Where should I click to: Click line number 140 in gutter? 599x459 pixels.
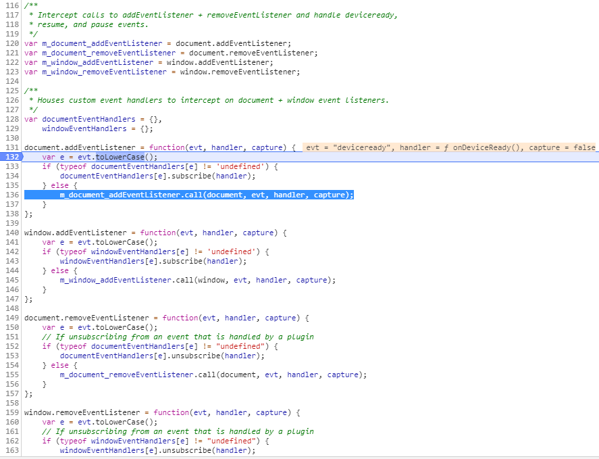12,233
